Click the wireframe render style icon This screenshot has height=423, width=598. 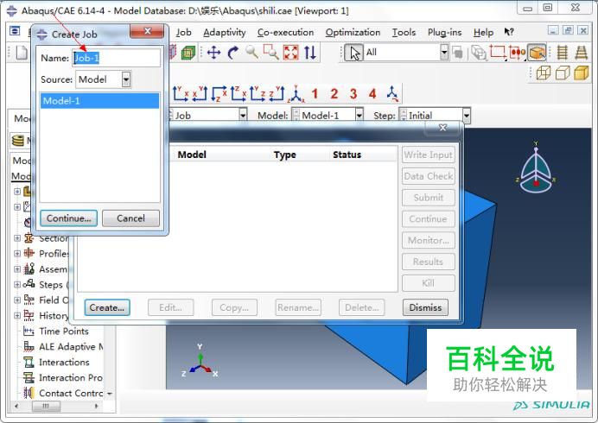543,73
